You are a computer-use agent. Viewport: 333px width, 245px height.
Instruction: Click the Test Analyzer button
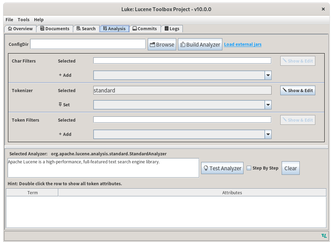coord(222,168)
